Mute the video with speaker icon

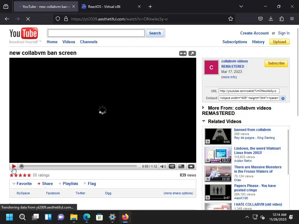pos(163,166)
